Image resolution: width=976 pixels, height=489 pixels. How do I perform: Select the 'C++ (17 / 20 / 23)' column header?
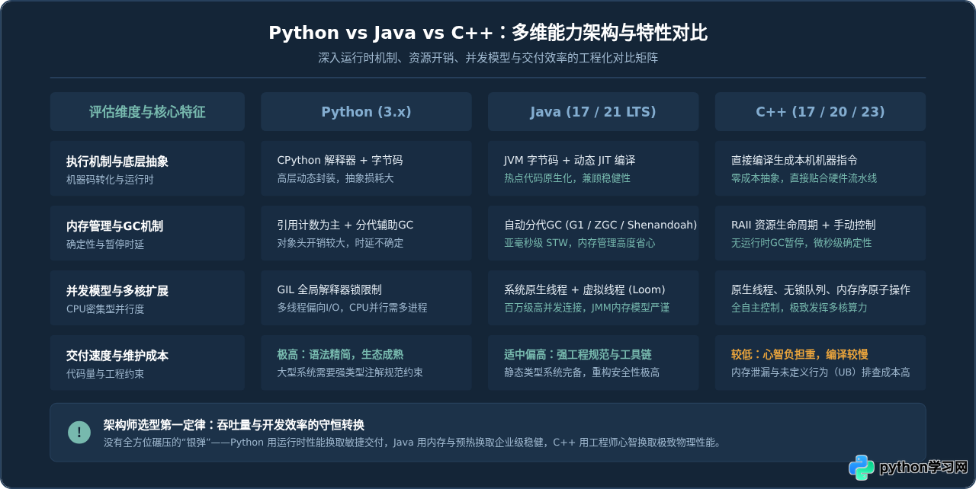(x=820, y=112)
